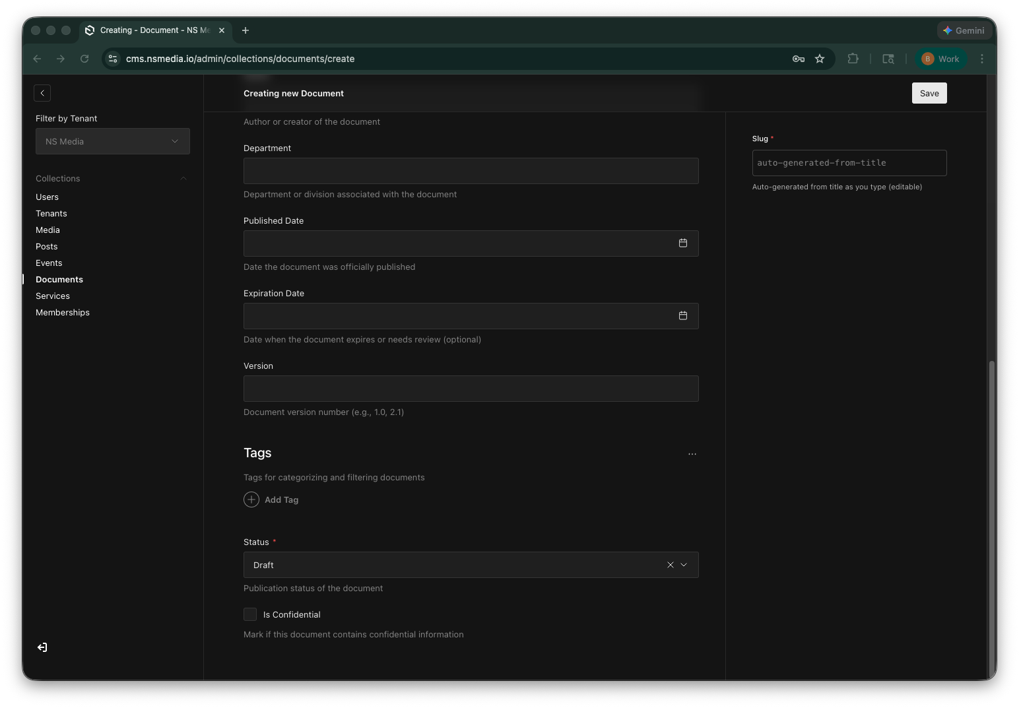Open the NS Media tenant filter dropdown

tap(113, 141)
